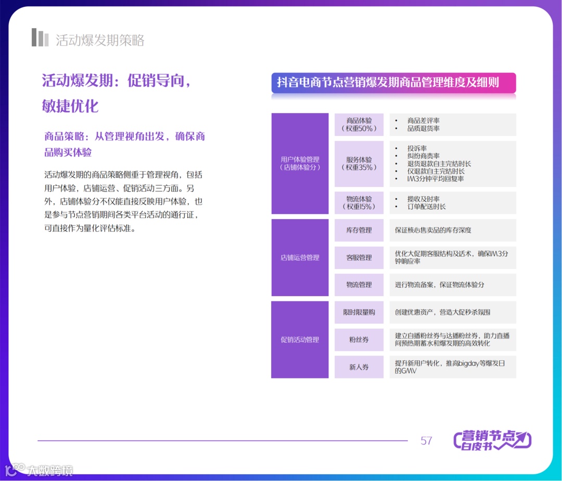Click bullet 仅退款自主完结时长
The height and width of the screenshot is (481, 562).
(436, 171)
